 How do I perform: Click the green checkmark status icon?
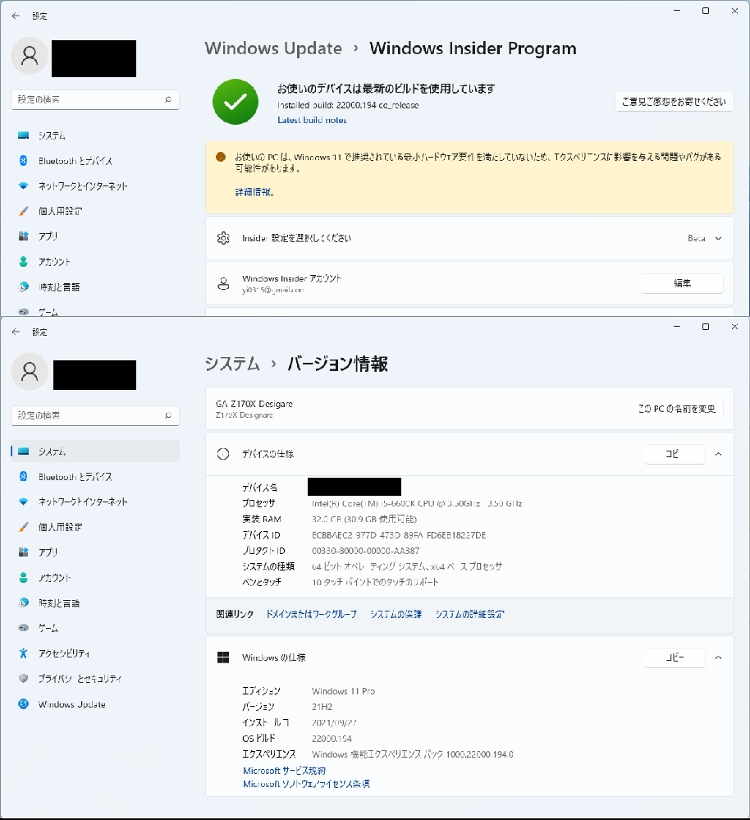tap(236, 102)
